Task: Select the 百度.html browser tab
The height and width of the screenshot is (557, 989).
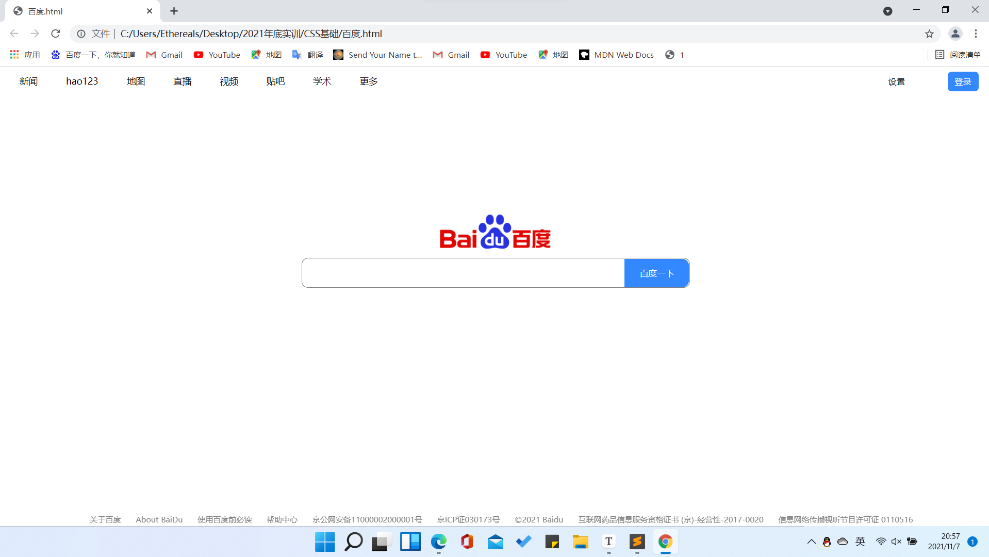Action: pos(83,11)
